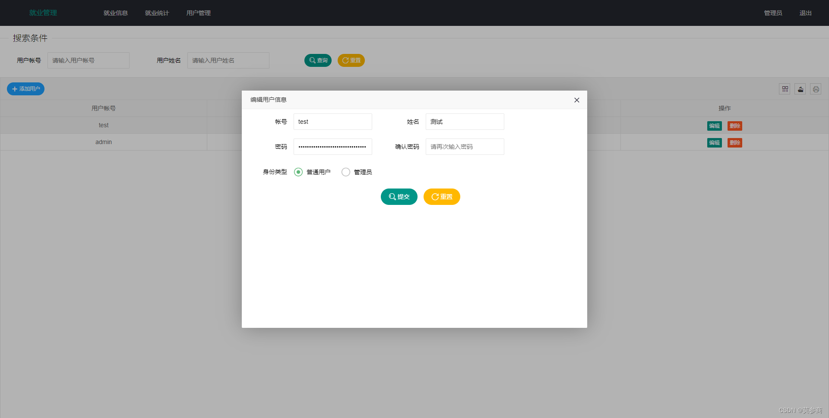Open the 就业信息 menu item
Screen dimensions: 829x418
[x=116, y=13]
